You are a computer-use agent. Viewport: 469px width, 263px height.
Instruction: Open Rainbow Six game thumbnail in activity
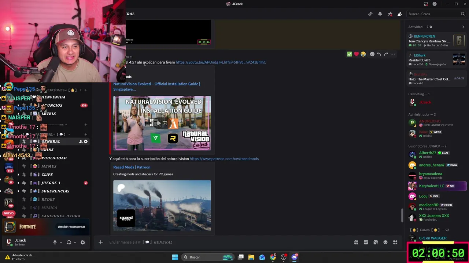click(x=459, y=40)
